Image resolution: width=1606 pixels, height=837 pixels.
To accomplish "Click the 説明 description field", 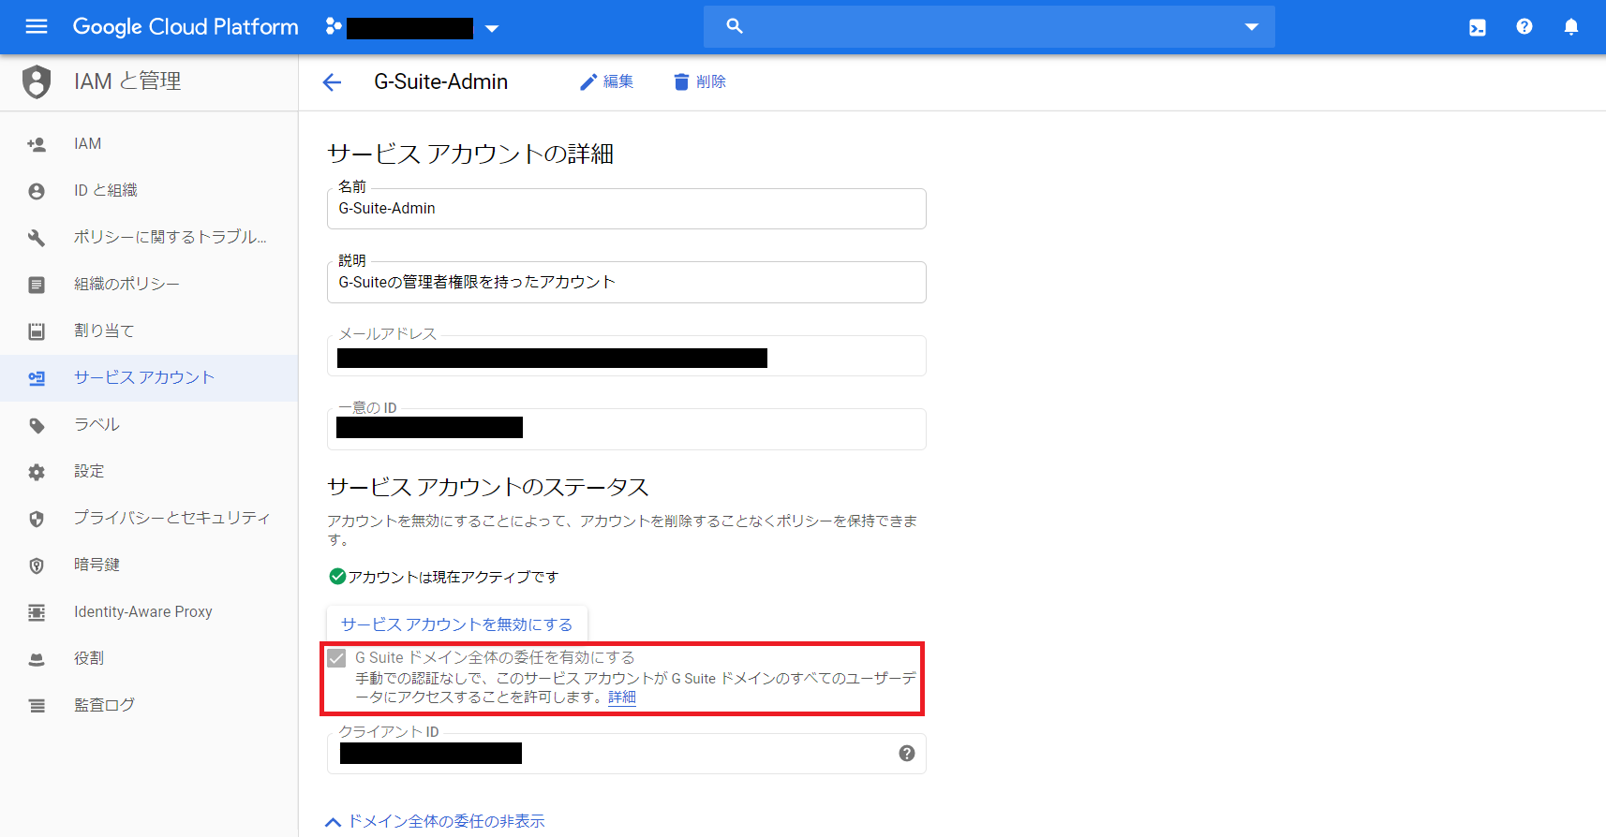I will (626, 283).
